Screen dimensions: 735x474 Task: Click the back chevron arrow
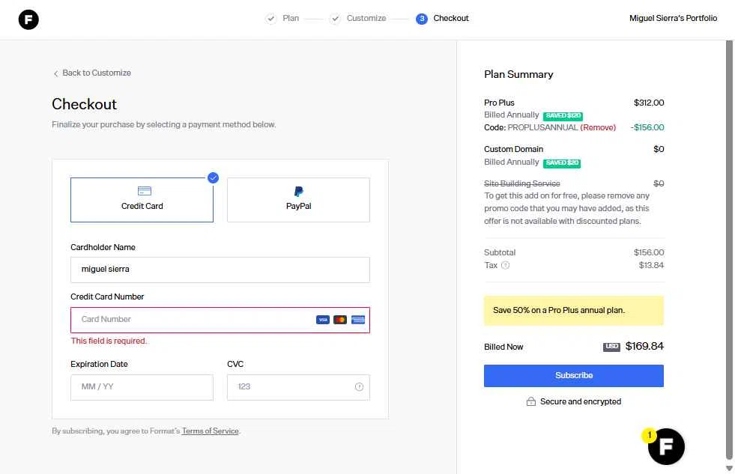coord(55,73)
